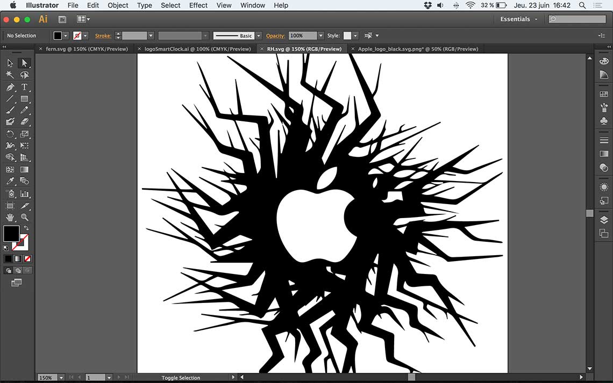Select the Column Graph tool
The height and width of the screenshot is (383, 613).
[24, 193]
